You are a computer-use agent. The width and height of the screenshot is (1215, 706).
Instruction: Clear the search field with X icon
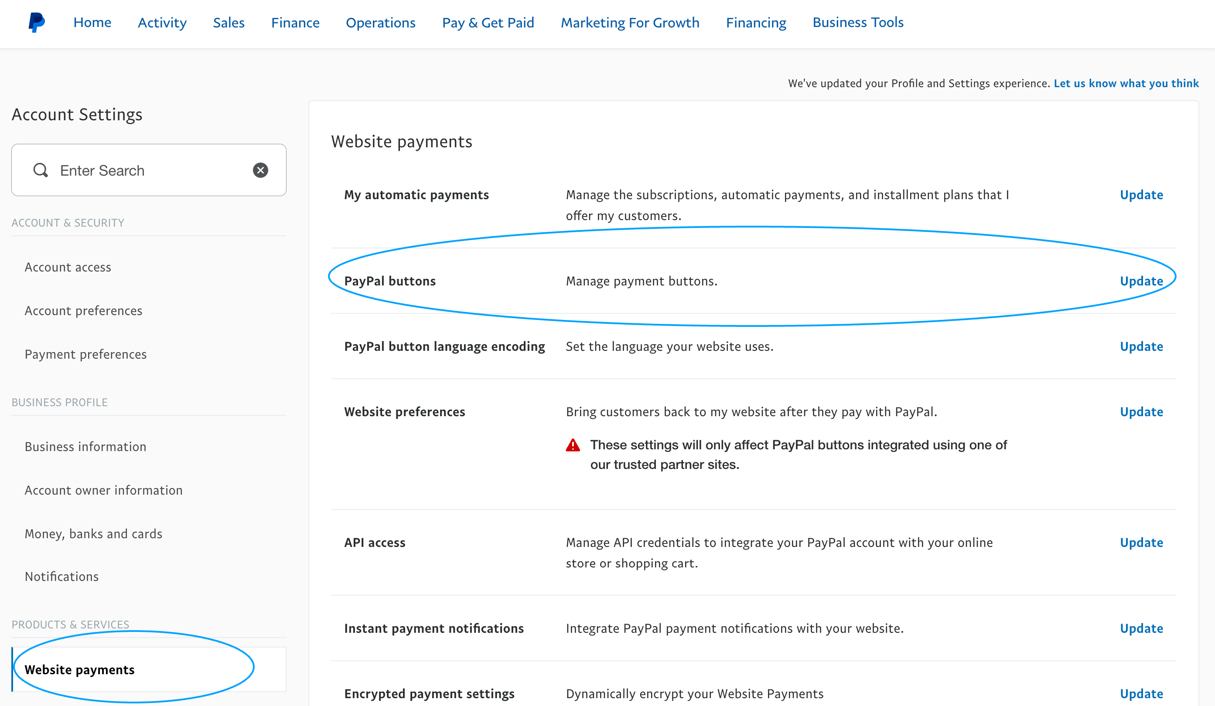pyautogui.click(x=260, y=170)
